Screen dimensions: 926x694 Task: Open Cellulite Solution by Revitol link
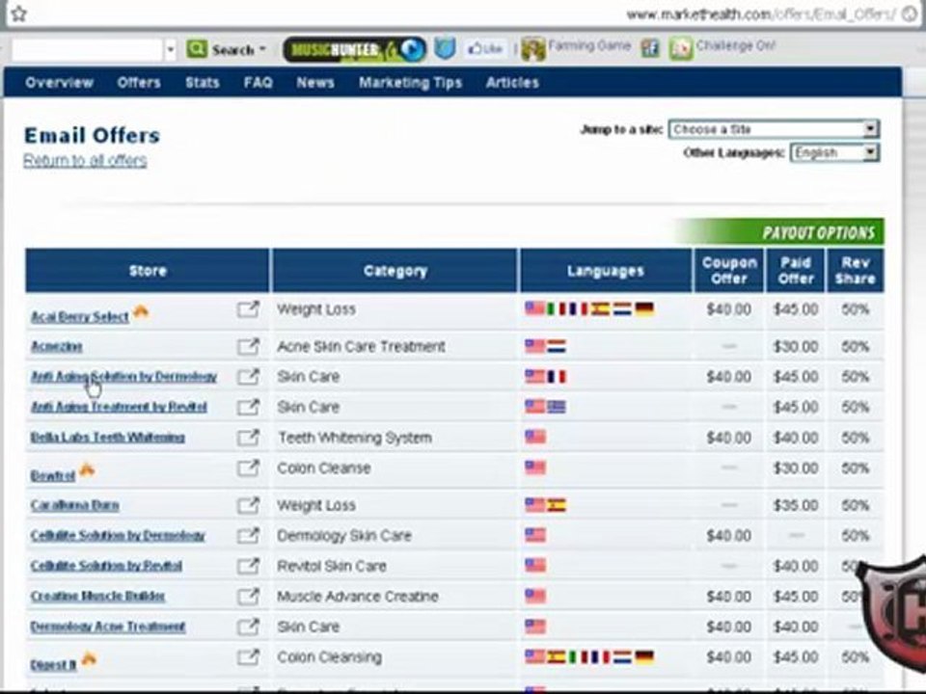106,566
